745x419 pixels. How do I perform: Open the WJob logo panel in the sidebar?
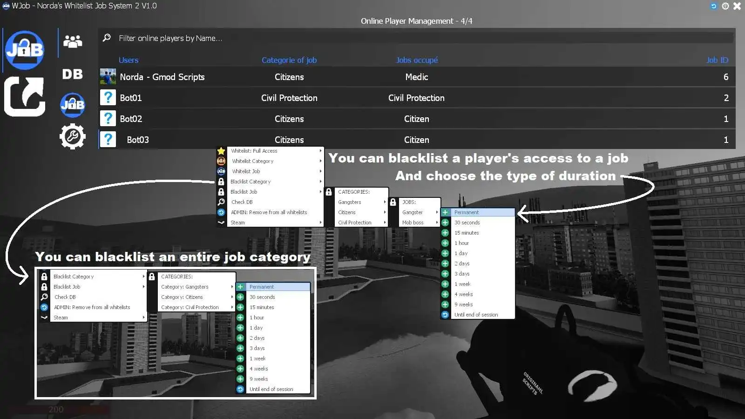[x=24, y=49]
